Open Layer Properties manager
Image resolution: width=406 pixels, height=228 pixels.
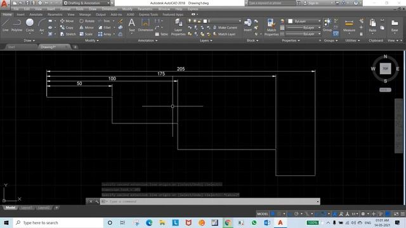[178, 27]
